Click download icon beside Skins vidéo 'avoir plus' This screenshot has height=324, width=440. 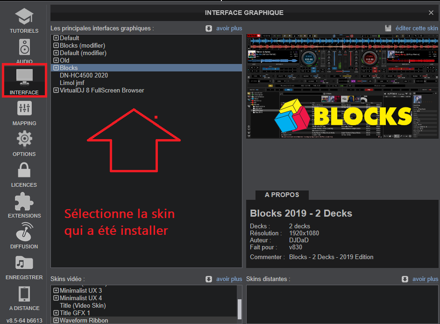(x=209, y=279)
